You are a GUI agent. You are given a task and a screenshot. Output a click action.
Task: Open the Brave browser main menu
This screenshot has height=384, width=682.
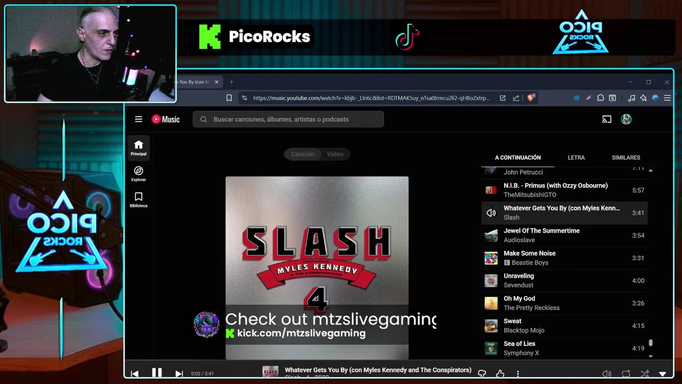667,98
